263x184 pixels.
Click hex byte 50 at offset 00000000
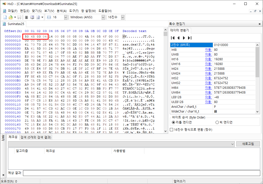pyautogui.click(x=27, y=36)
